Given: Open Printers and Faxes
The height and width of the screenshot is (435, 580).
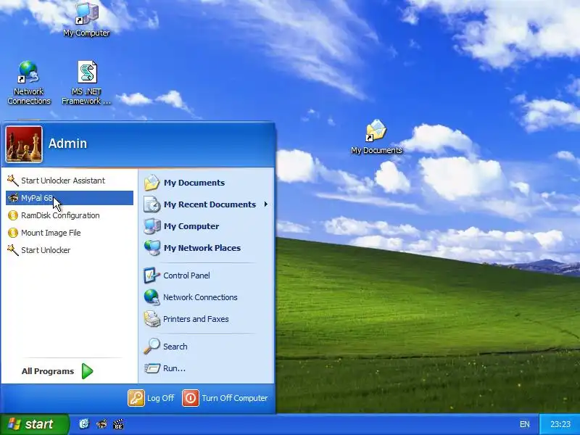Looking at the screenshot, I should click(x=206, y=319).
